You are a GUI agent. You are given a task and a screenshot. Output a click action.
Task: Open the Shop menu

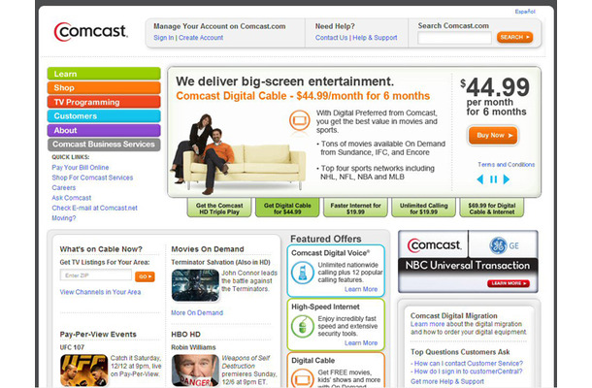104,87
